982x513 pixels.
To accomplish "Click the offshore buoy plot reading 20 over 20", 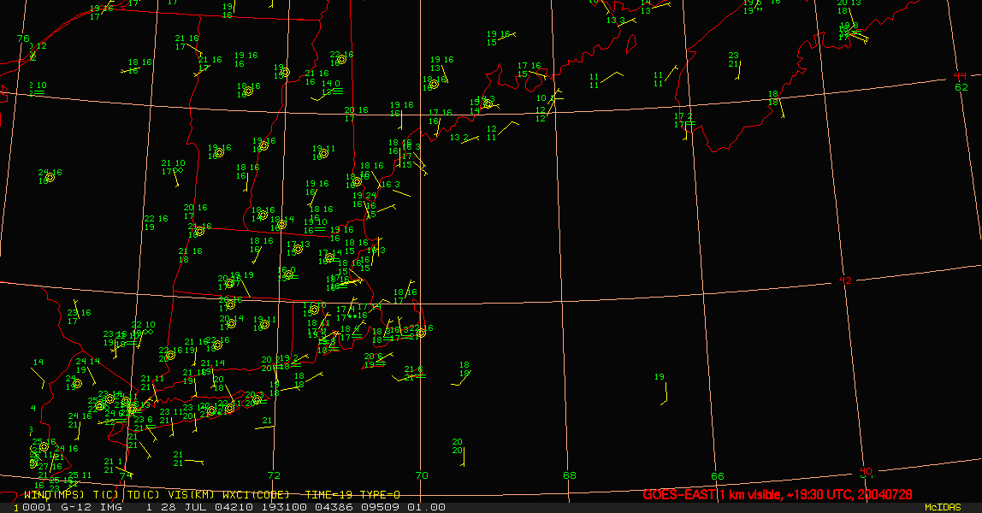I will tap(458, 446).
